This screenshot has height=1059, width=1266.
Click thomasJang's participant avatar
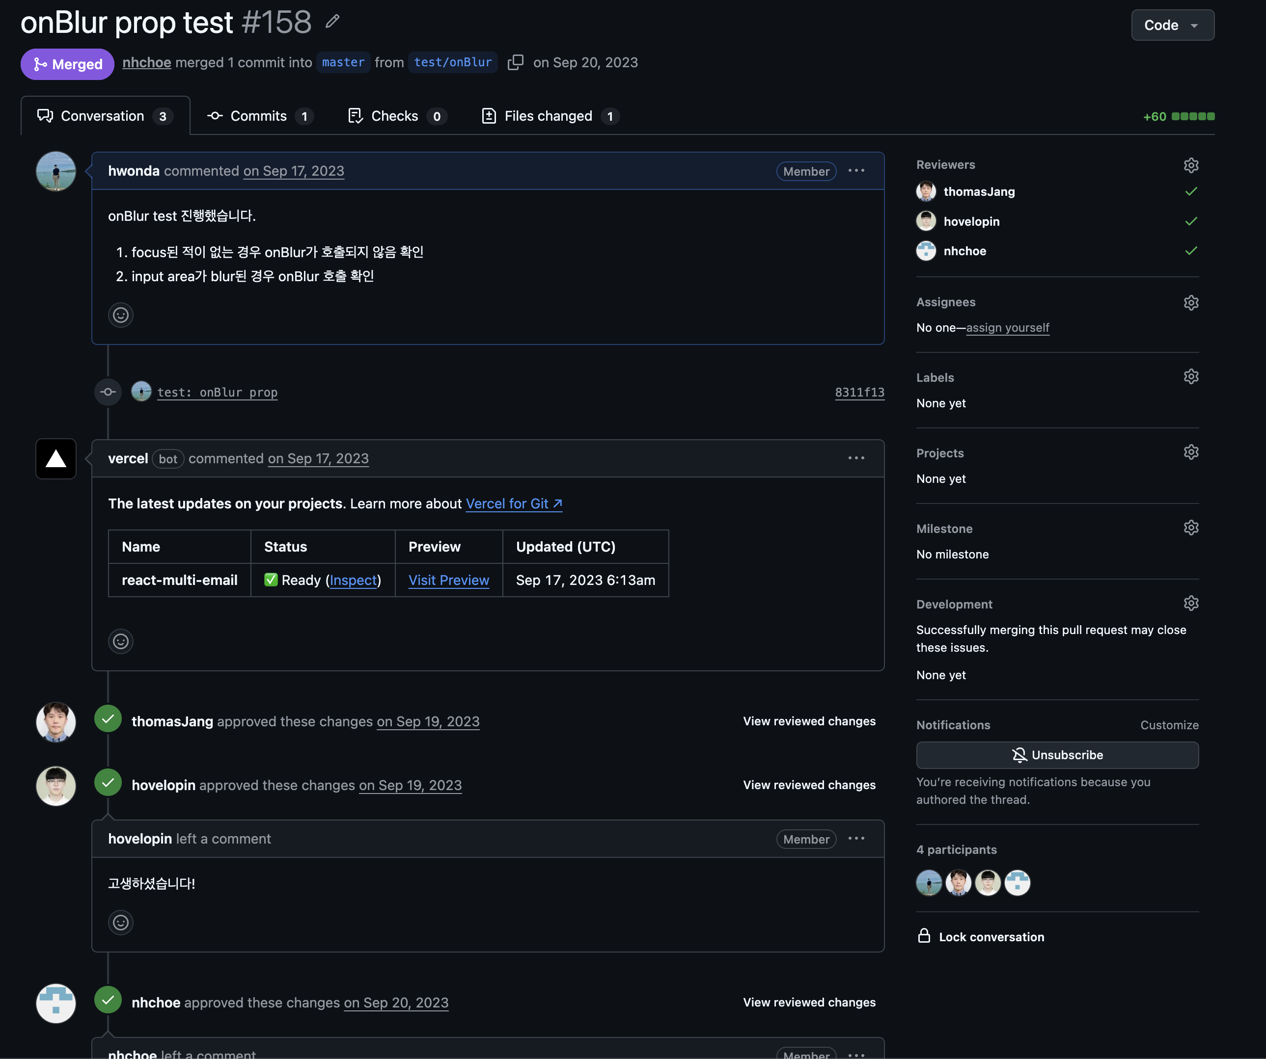(x=958, y=882)
